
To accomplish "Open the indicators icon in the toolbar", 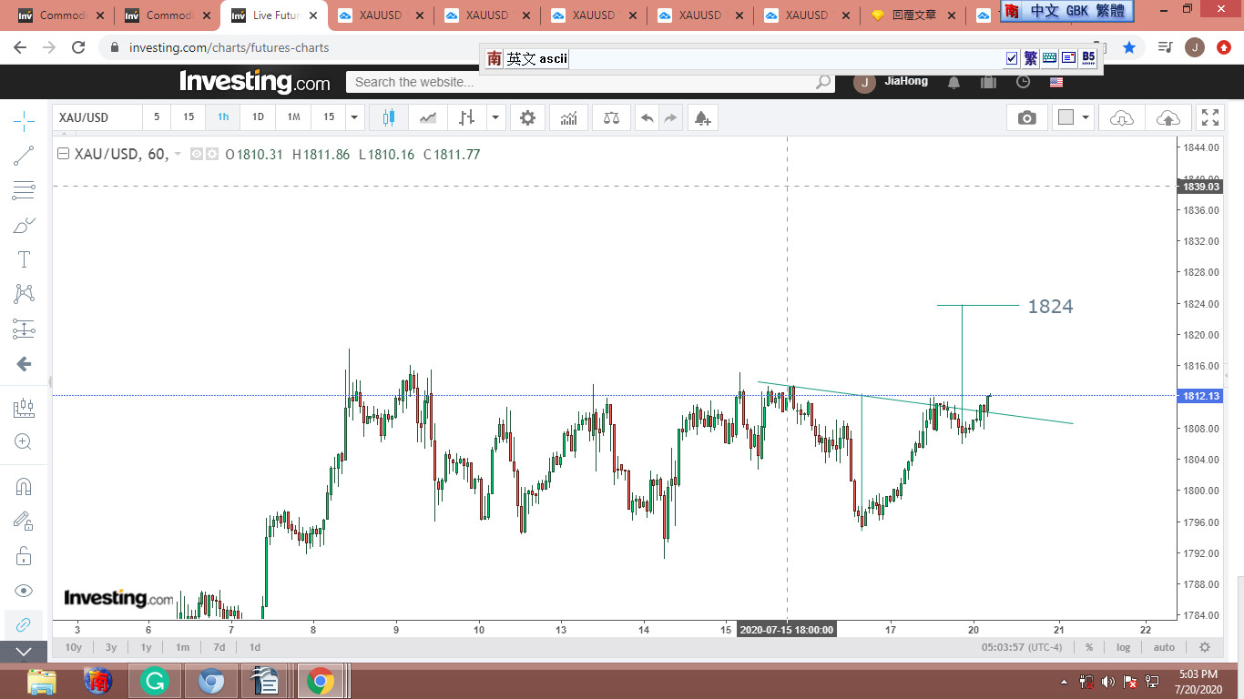I will click(568, 117).
